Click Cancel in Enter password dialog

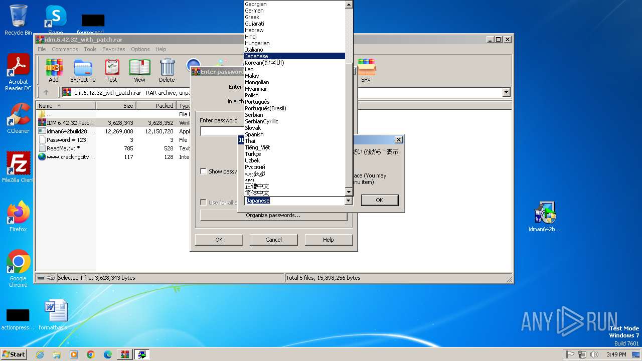(273, 240)
